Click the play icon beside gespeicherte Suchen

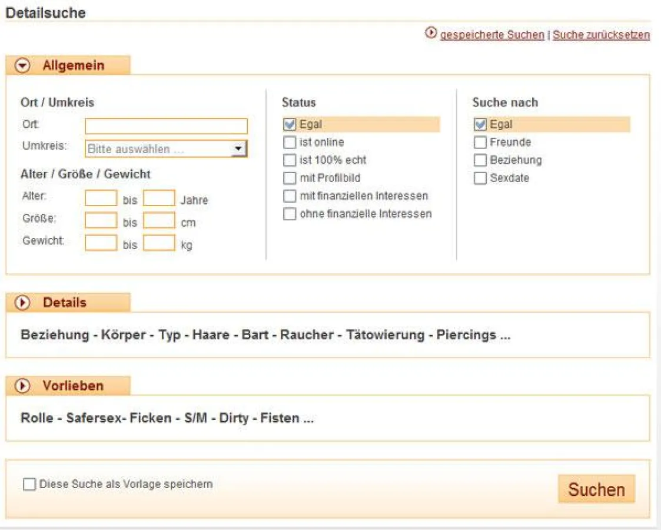[431, 34]
